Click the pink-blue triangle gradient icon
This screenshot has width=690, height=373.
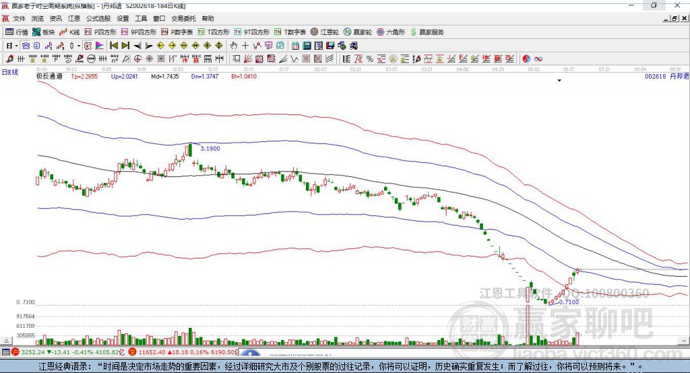click(100, 46)
